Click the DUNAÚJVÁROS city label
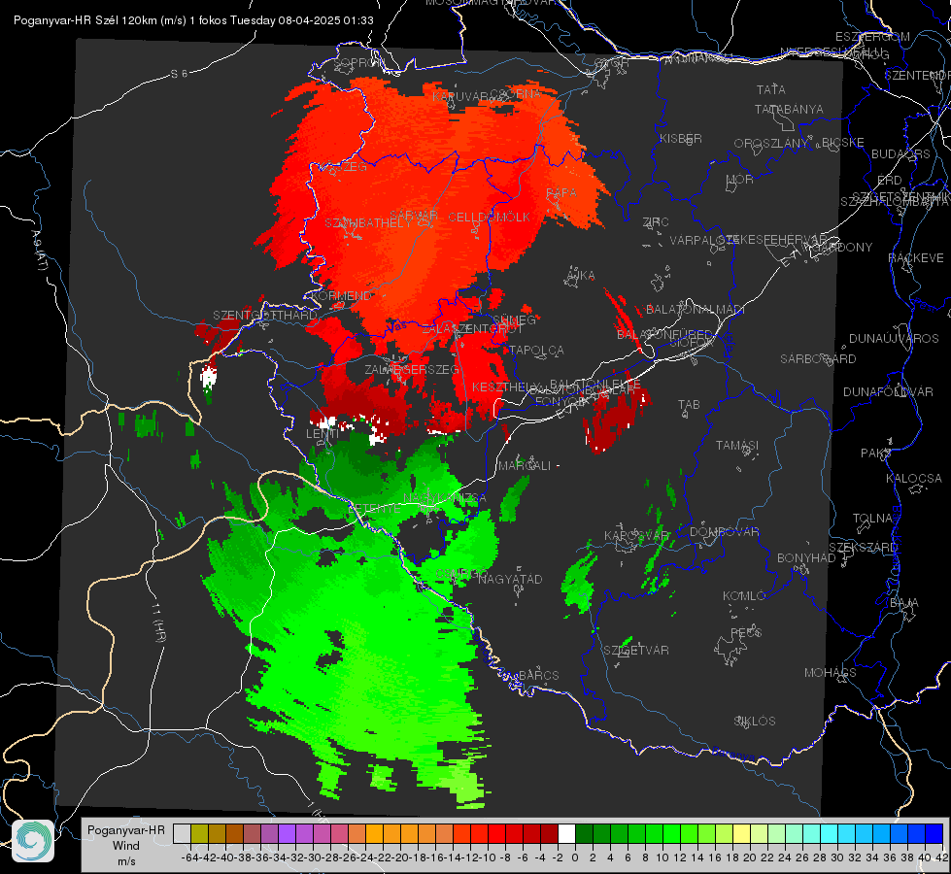 click(x=894, y=339)
